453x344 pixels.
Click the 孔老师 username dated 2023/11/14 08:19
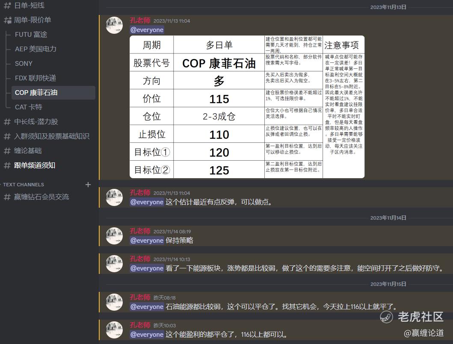tap(140, 231)
